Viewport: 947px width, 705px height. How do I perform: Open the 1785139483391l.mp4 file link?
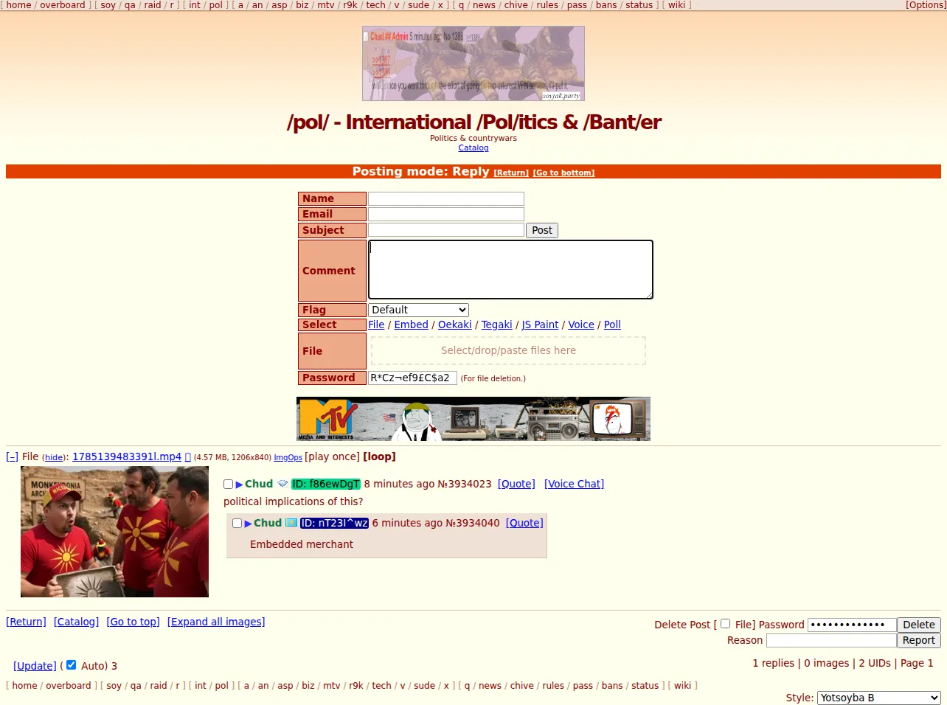click(127, 457)
